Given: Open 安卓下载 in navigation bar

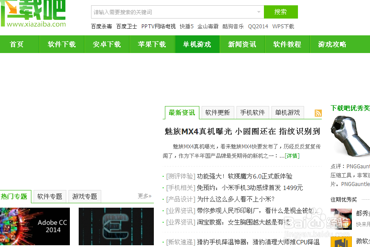Looking at the screenshot, I should [x=107, y=44].
